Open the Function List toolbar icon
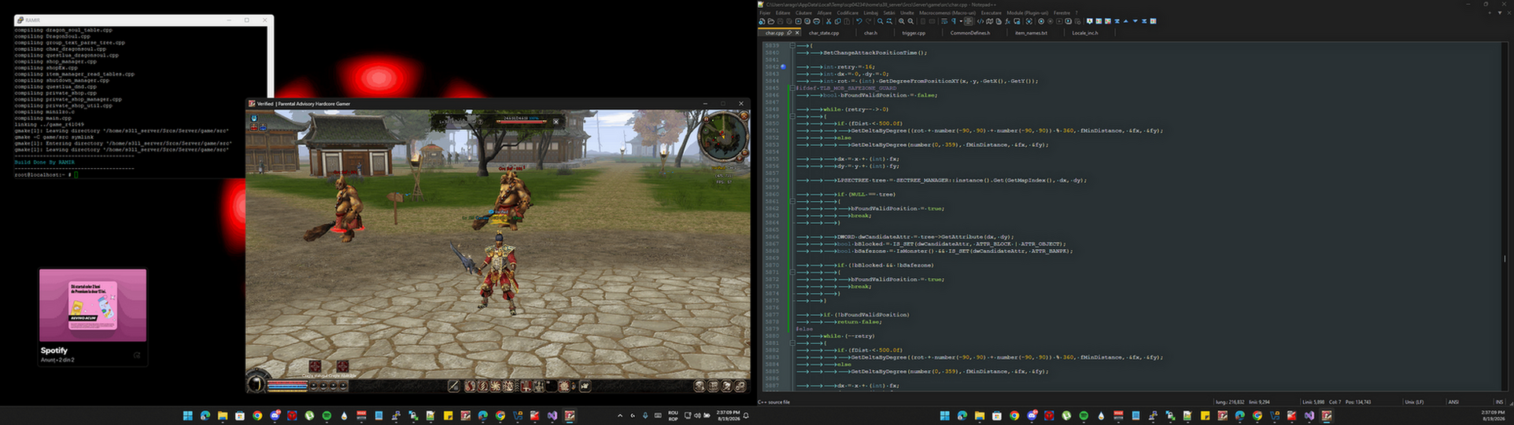1514x425 pixels. [x=1007, y=21]
